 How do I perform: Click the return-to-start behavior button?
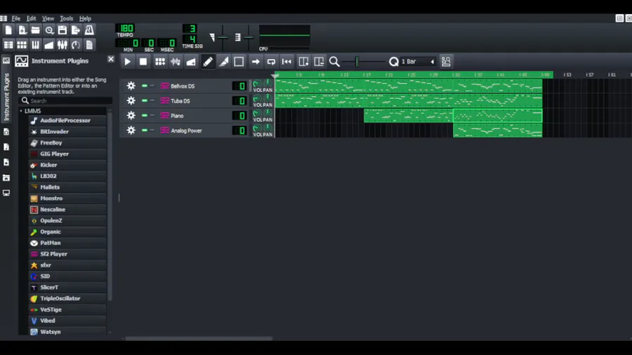tap(287, 62)
